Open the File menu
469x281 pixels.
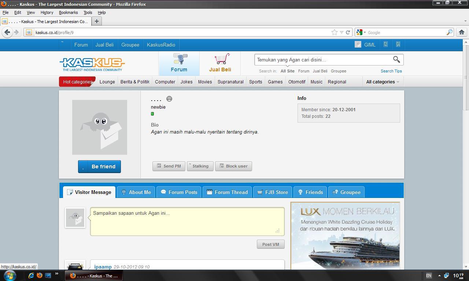coord(5,12)
